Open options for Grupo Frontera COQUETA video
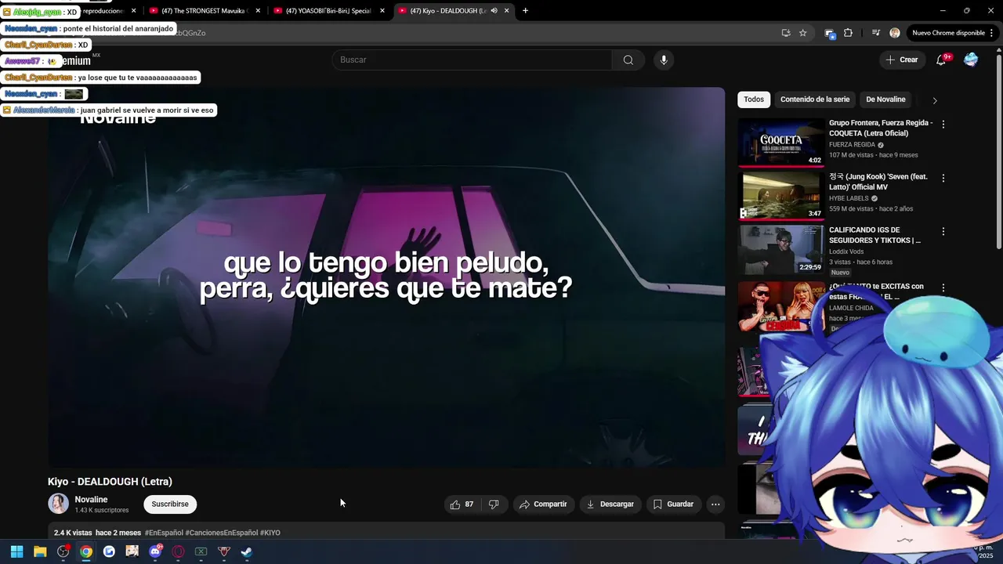 coord(943,125)
